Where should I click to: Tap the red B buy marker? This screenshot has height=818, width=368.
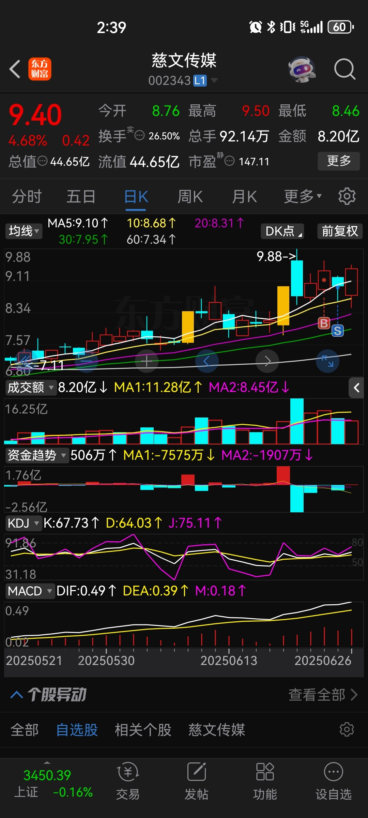point(324,323)
